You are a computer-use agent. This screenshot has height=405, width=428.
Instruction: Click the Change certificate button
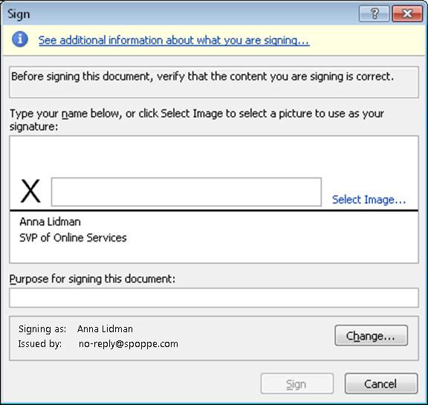(x=372, y=335)
